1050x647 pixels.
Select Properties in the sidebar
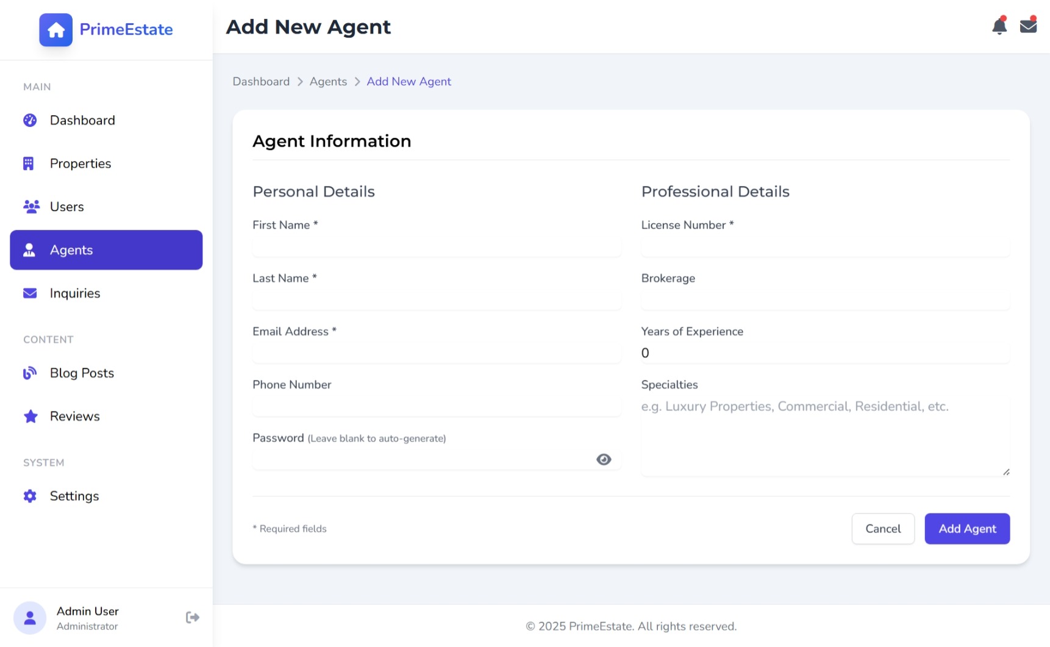80,163
